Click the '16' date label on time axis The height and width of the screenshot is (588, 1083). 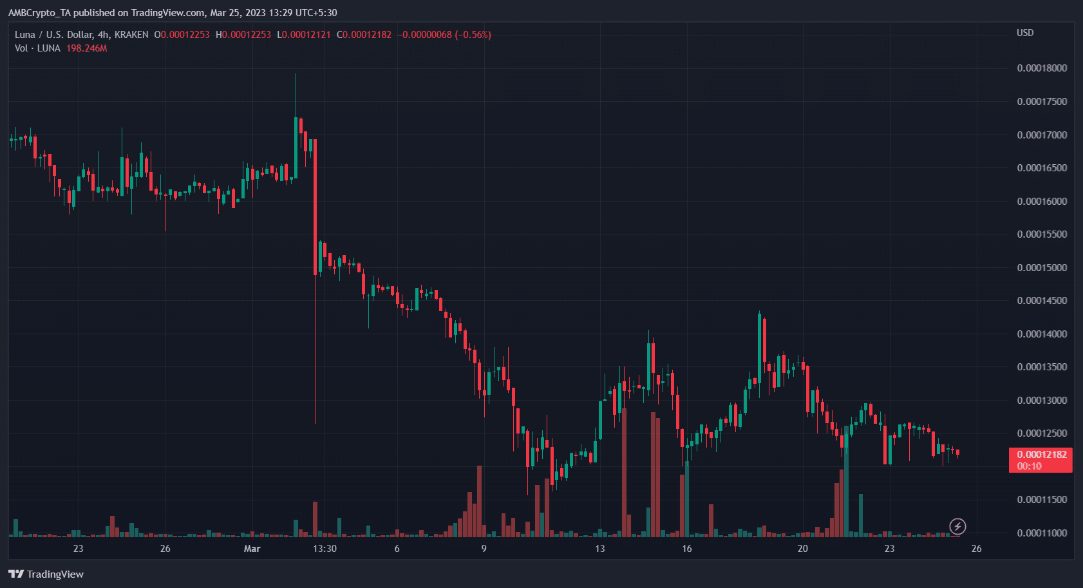pyautogui.click(x=686, y=549)
